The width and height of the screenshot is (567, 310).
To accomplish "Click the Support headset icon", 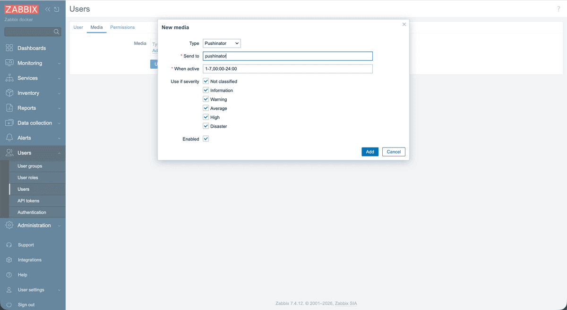I will (9, 245).
